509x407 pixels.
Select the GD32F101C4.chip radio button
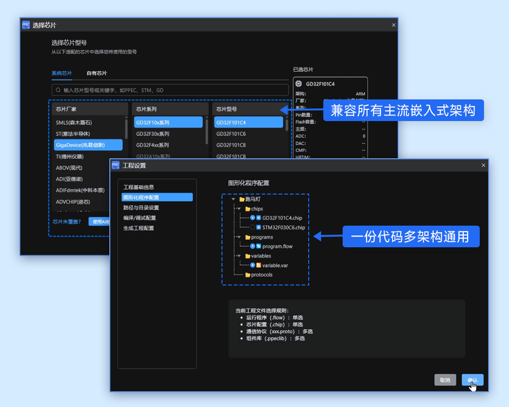point(253,218)
